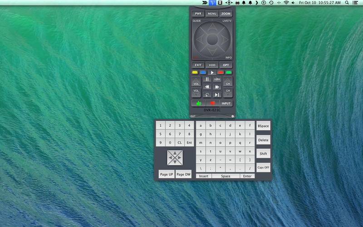Open the OPT options button
Image resolution: width=363 pixels, height=227 pixels.
click(x=226, y=65)
